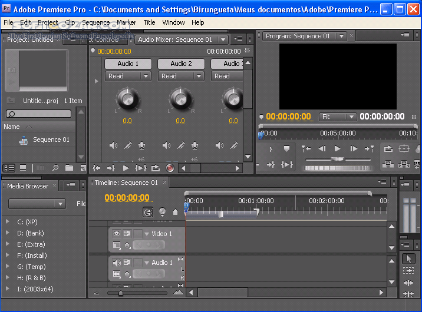This screenshot has height=312, width=422.
Task: Click Find icon in the Project panel
Action: (x=55, y=168)
